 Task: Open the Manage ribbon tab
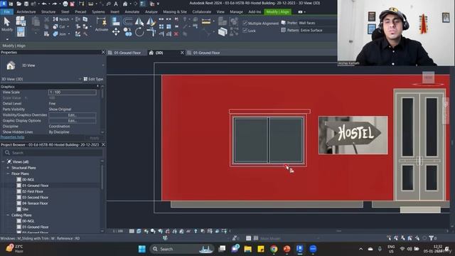(x=236, y=12)
